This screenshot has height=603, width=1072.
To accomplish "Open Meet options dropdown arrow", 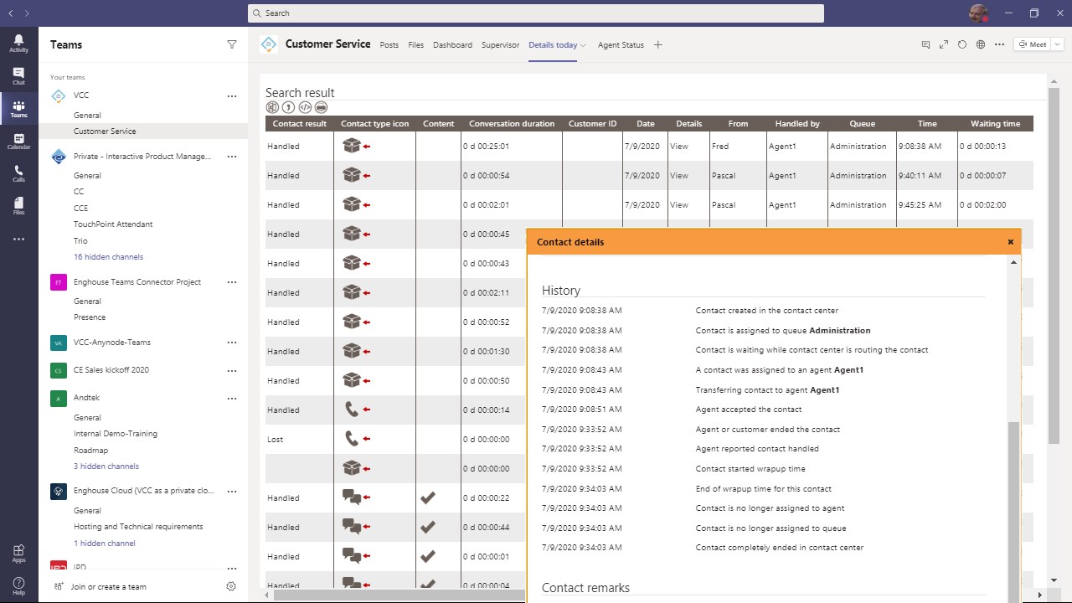I will coord(1058,45).
